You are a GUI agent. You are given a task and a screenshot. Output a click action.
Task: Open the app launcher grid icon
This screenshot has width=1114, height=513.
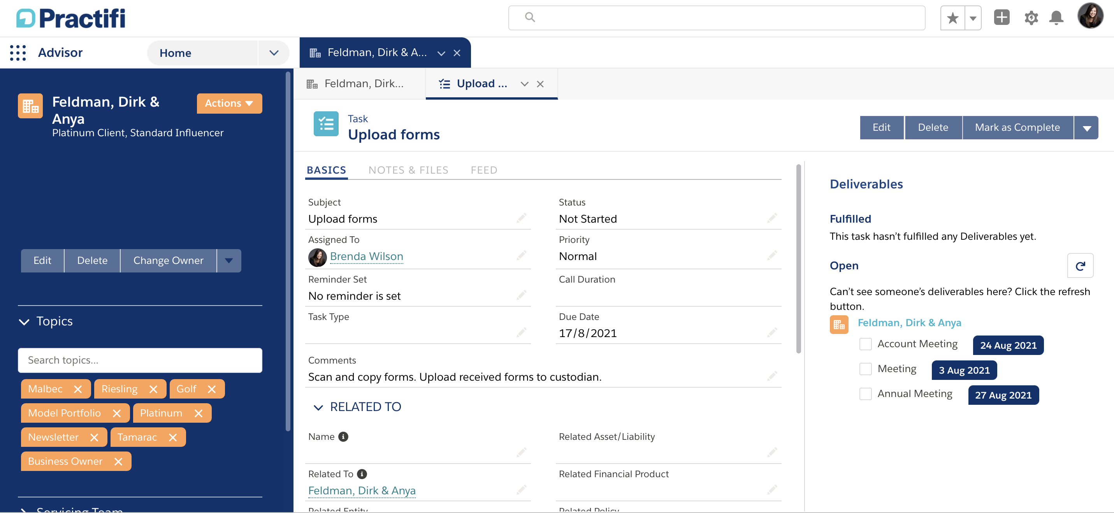point(18,52)
